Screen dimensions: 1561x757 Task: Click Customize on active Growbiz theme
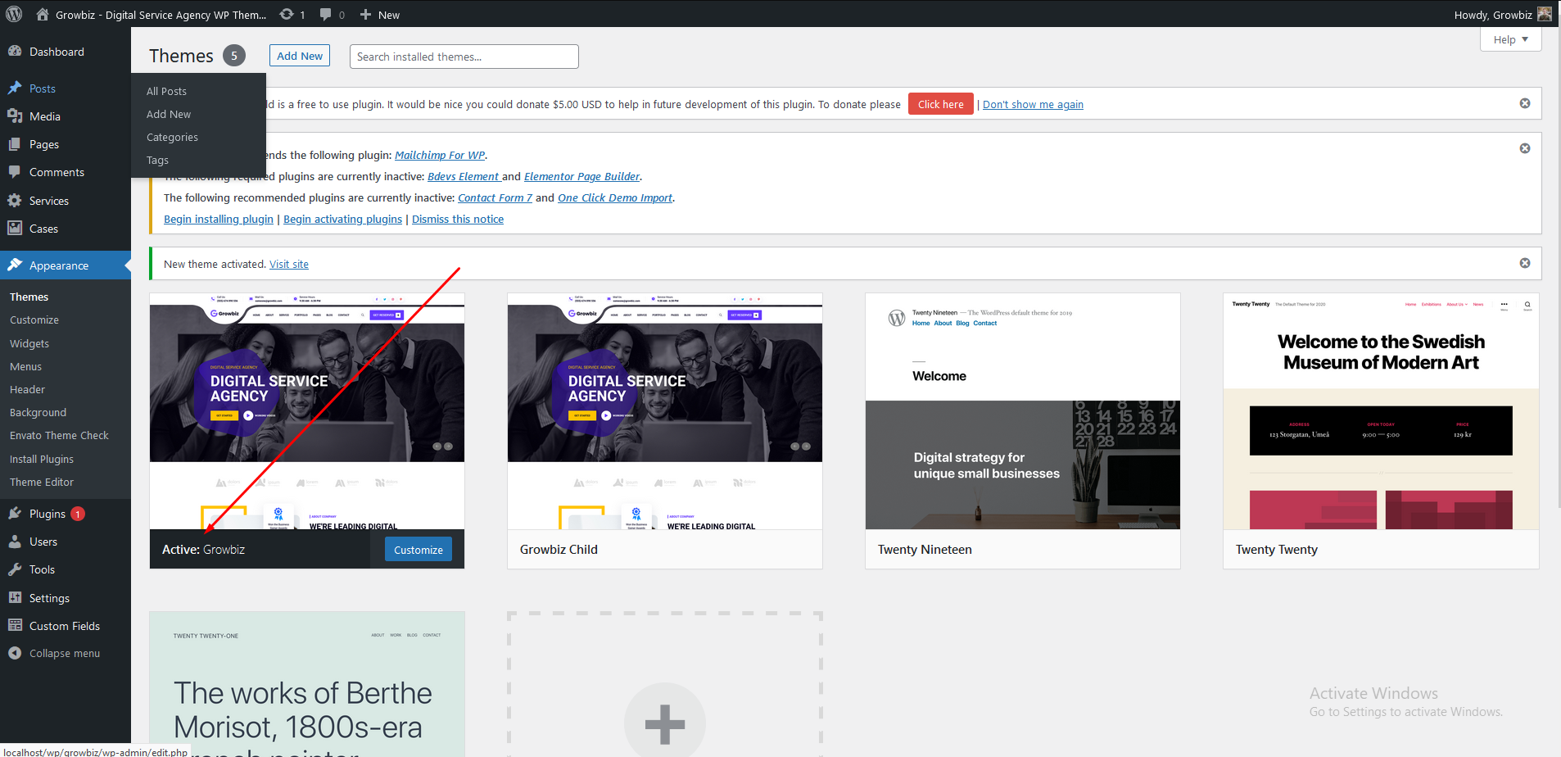click(x=419, y=550)
